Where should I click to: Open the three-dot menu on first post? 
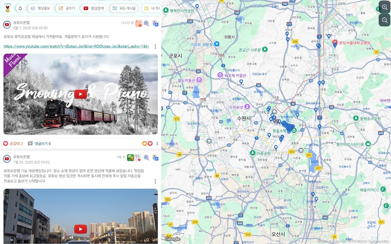tap(155, 46)
